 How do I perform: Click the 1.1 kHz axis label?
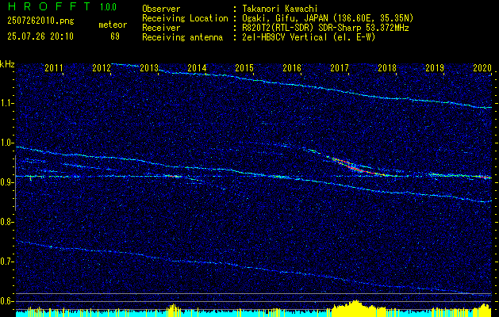click(6, 103)
